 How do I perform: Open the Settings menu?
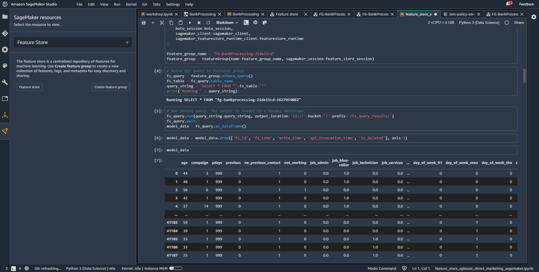173,4
